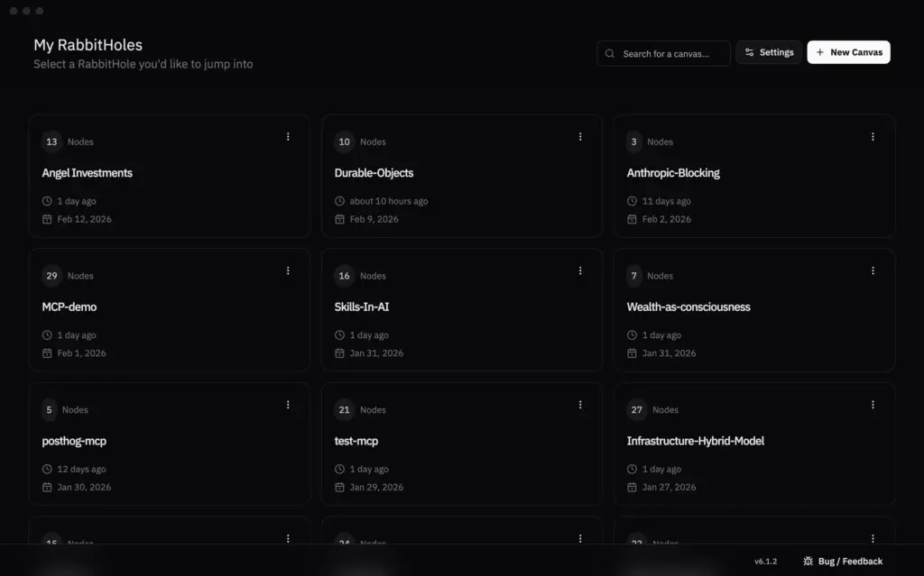Open the Angel Investments canvas
This screenshot has height=576, width=924.
click(88, 173)
